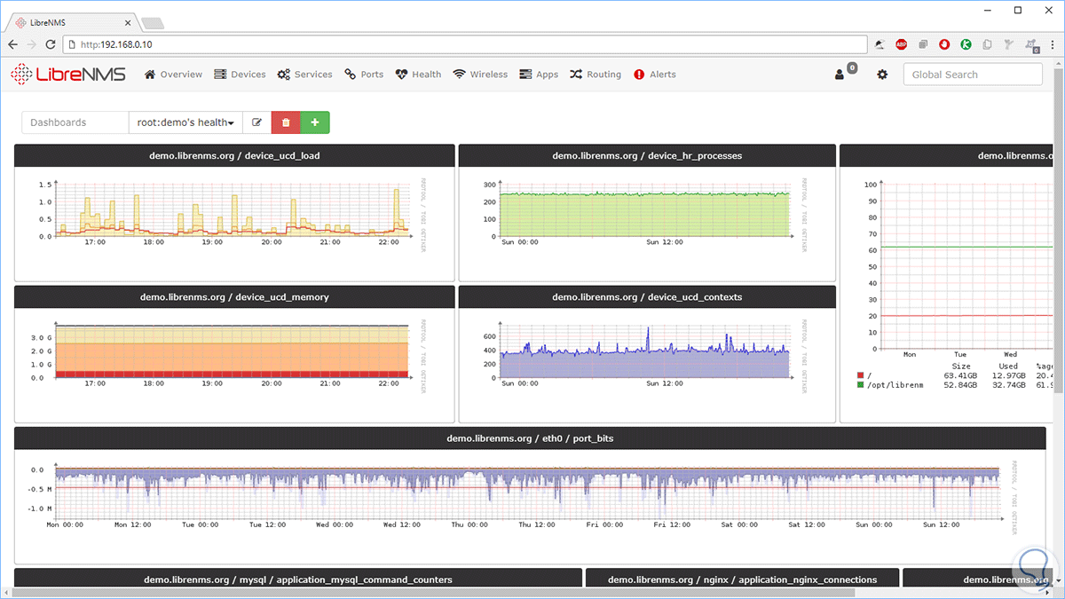Click the red hand stop extension icon
This screenshot has height=599, width=1065.
pos(944,44)
